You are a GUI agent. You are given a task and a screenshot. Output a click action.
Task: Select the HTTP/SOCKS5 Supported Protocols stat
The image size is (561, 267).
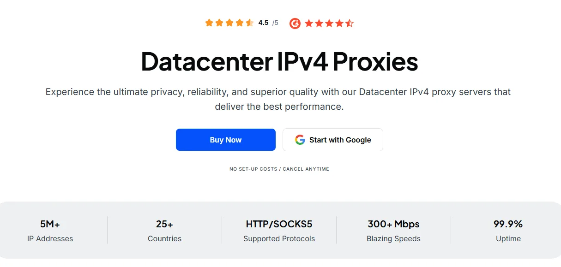[279, 231]
